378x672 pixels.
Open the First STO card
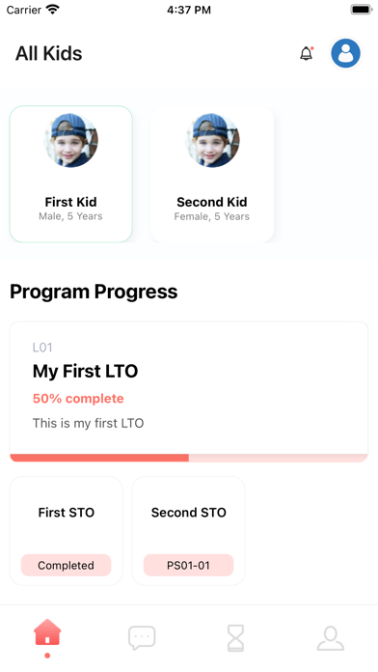[67, 531]
